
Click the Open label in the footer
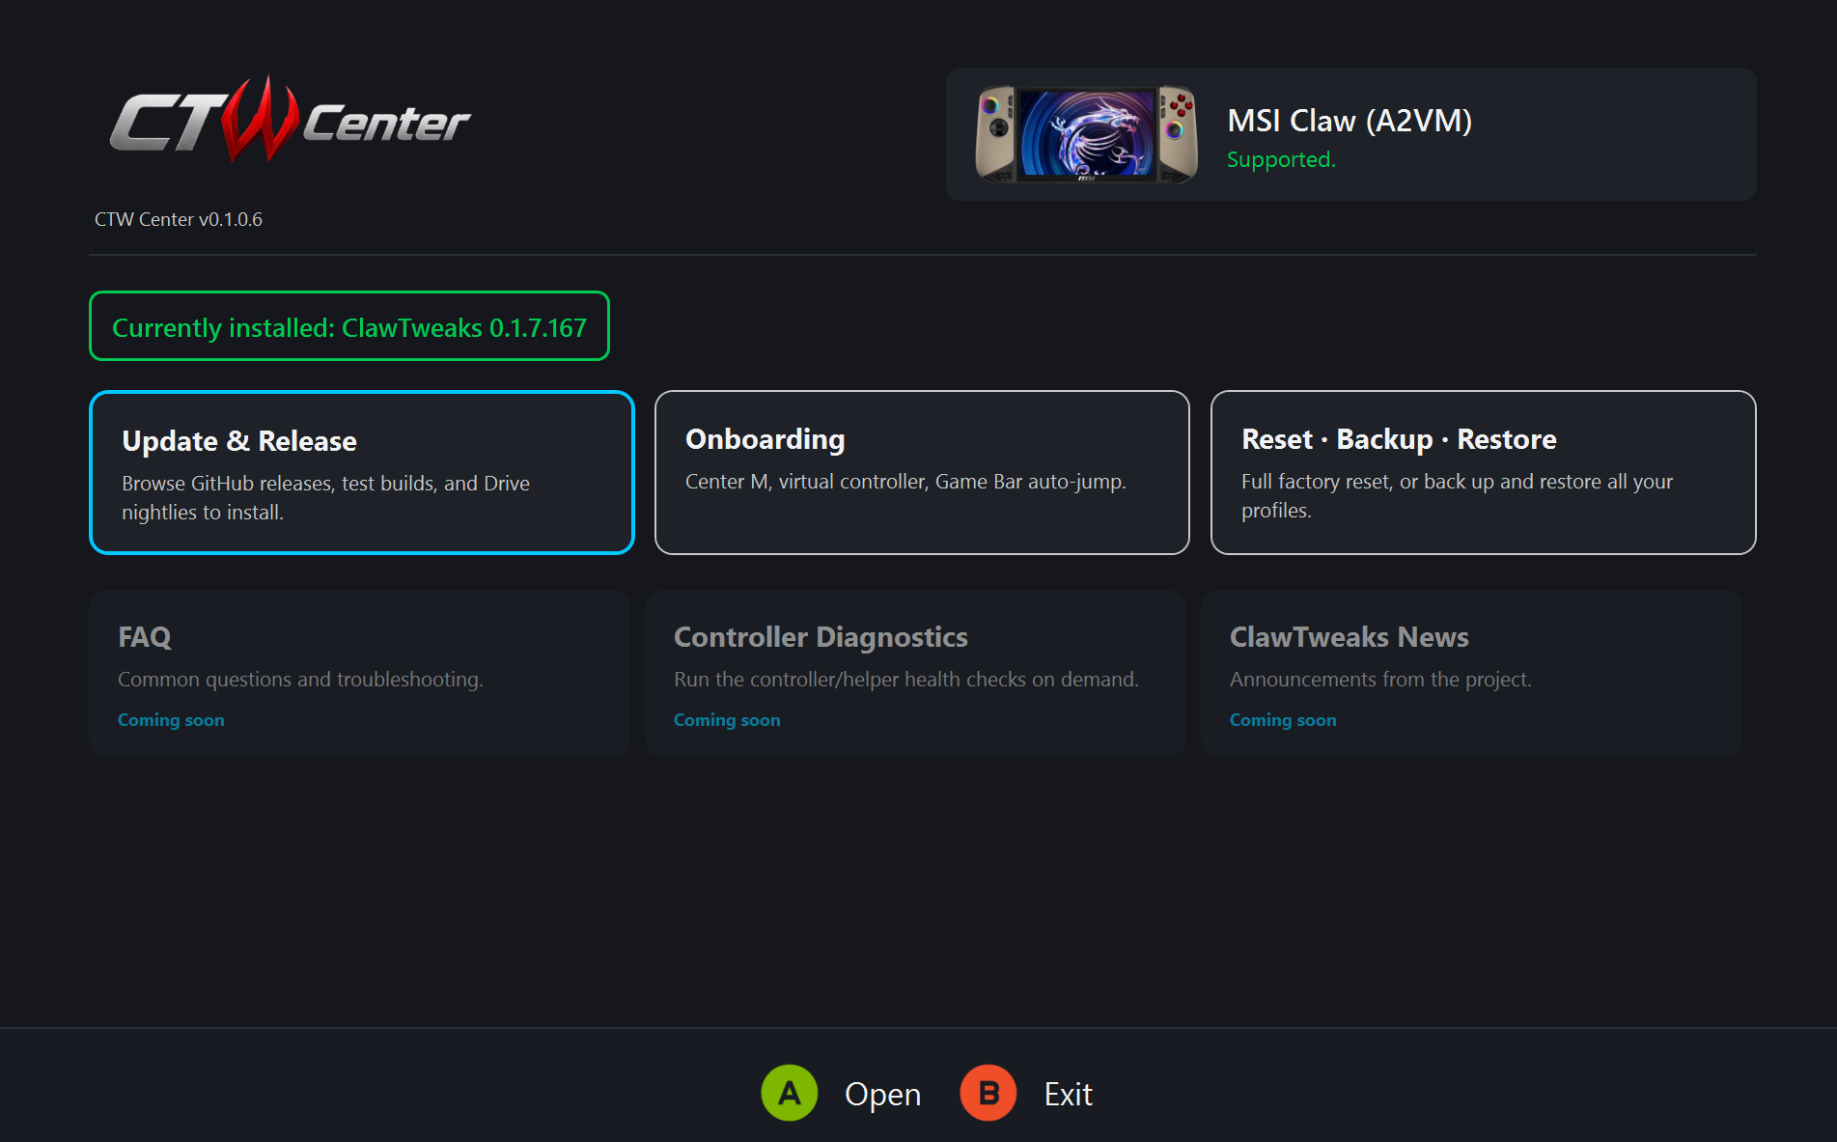pos(882,1094)
